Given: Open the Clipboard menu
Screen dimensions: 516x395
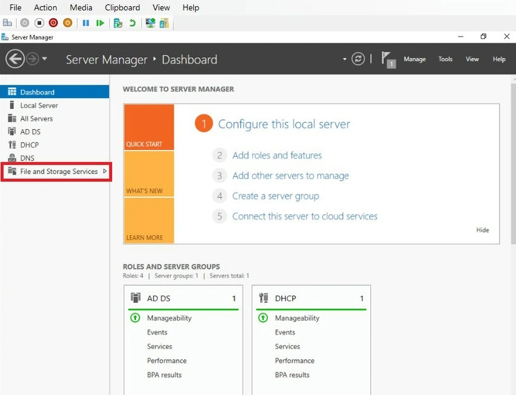Looking at the screenshot, I should (x=122, y=7).
